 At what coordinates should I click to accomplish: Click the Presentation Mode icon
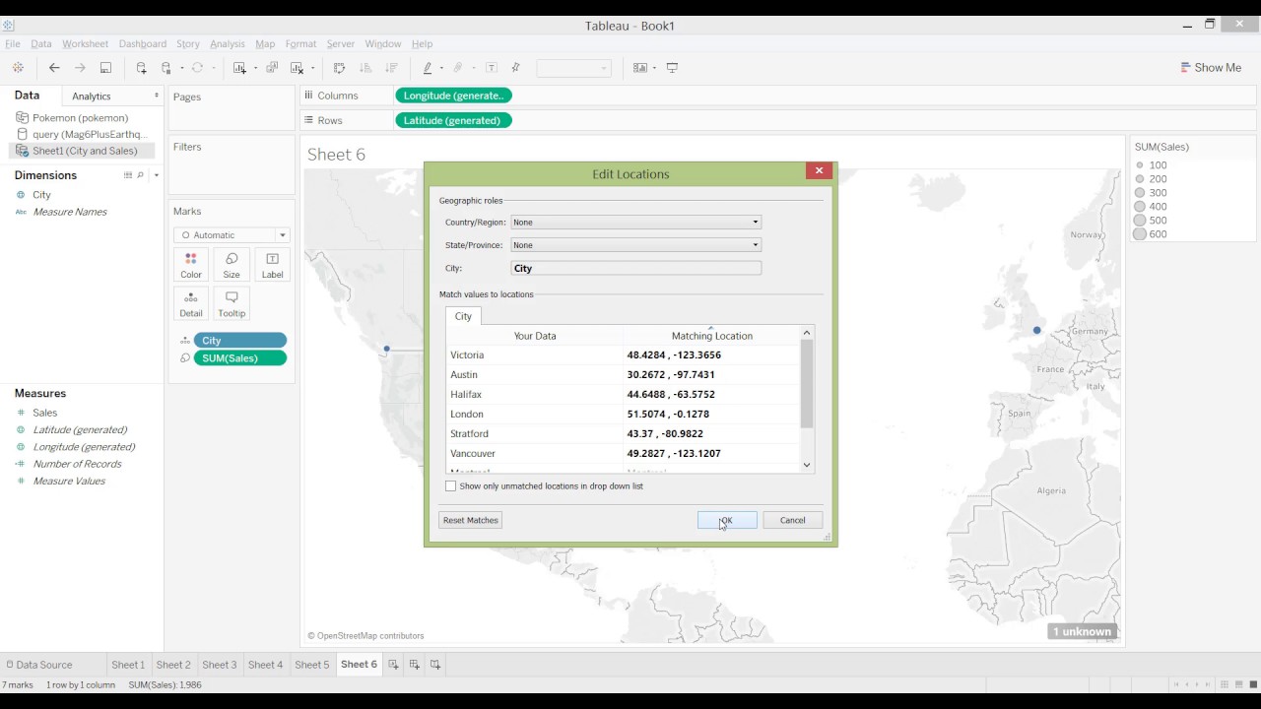(673, 68)
